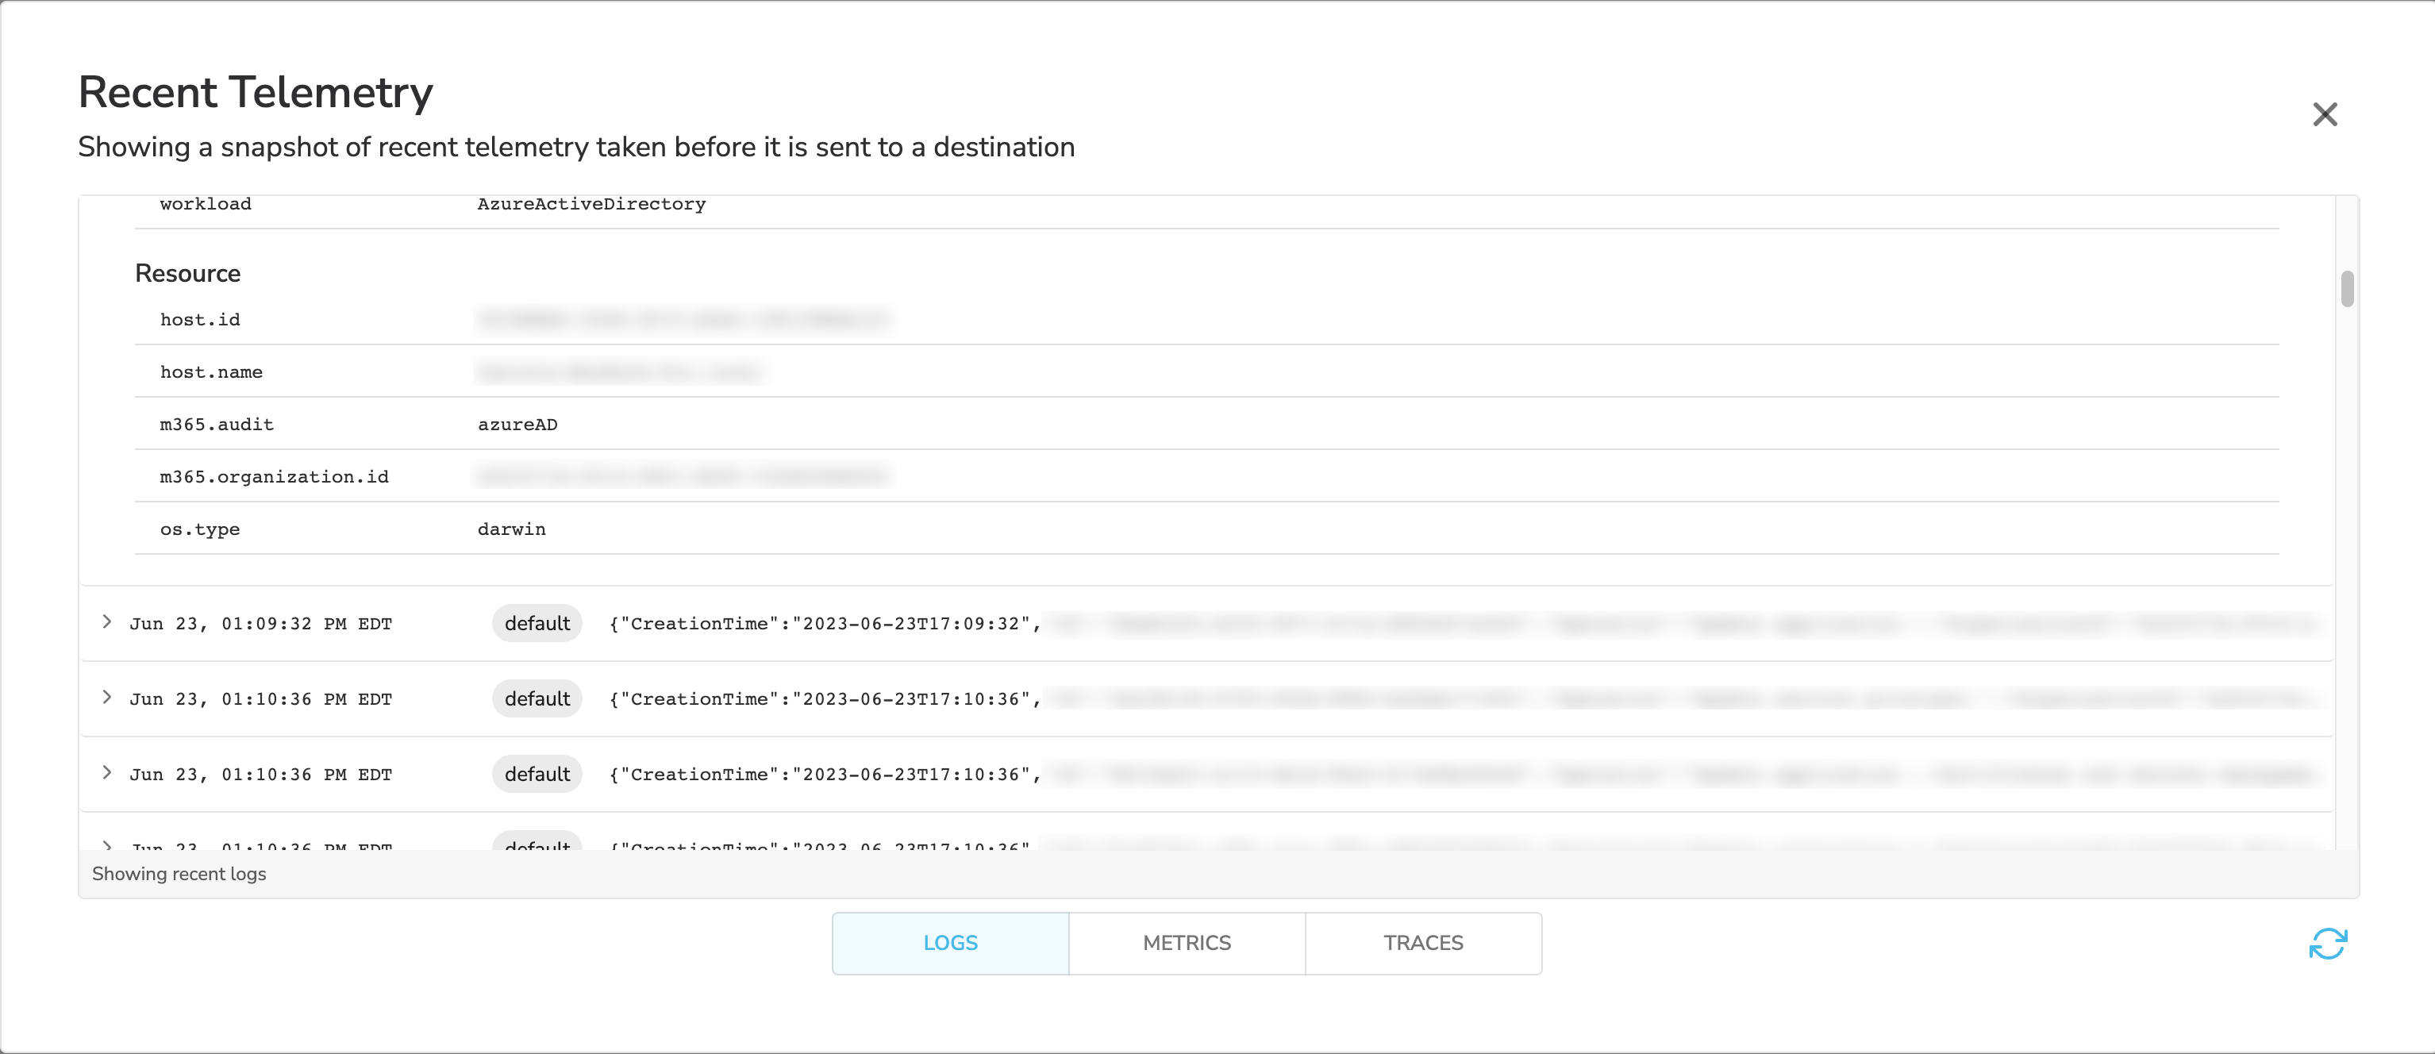Click the vertical scrollbar thumb
Screen dimensions: 2435x1054
2347,289
